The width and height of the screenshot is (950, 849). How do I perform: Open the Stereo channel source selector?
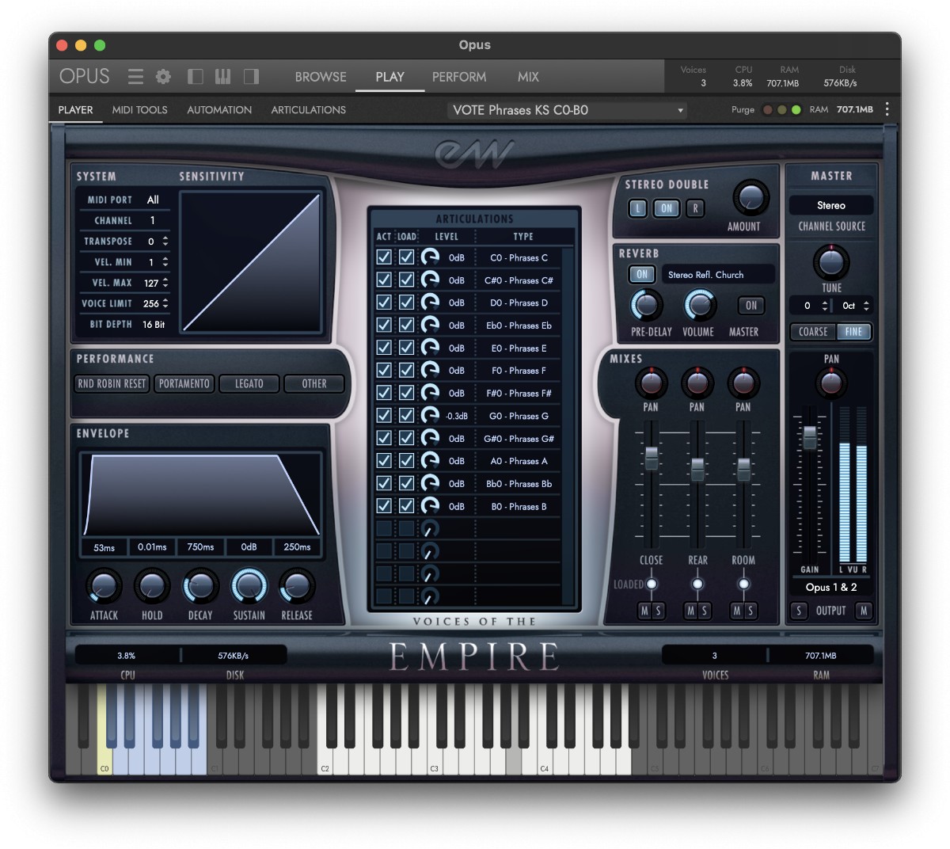[x=831, y=205]
